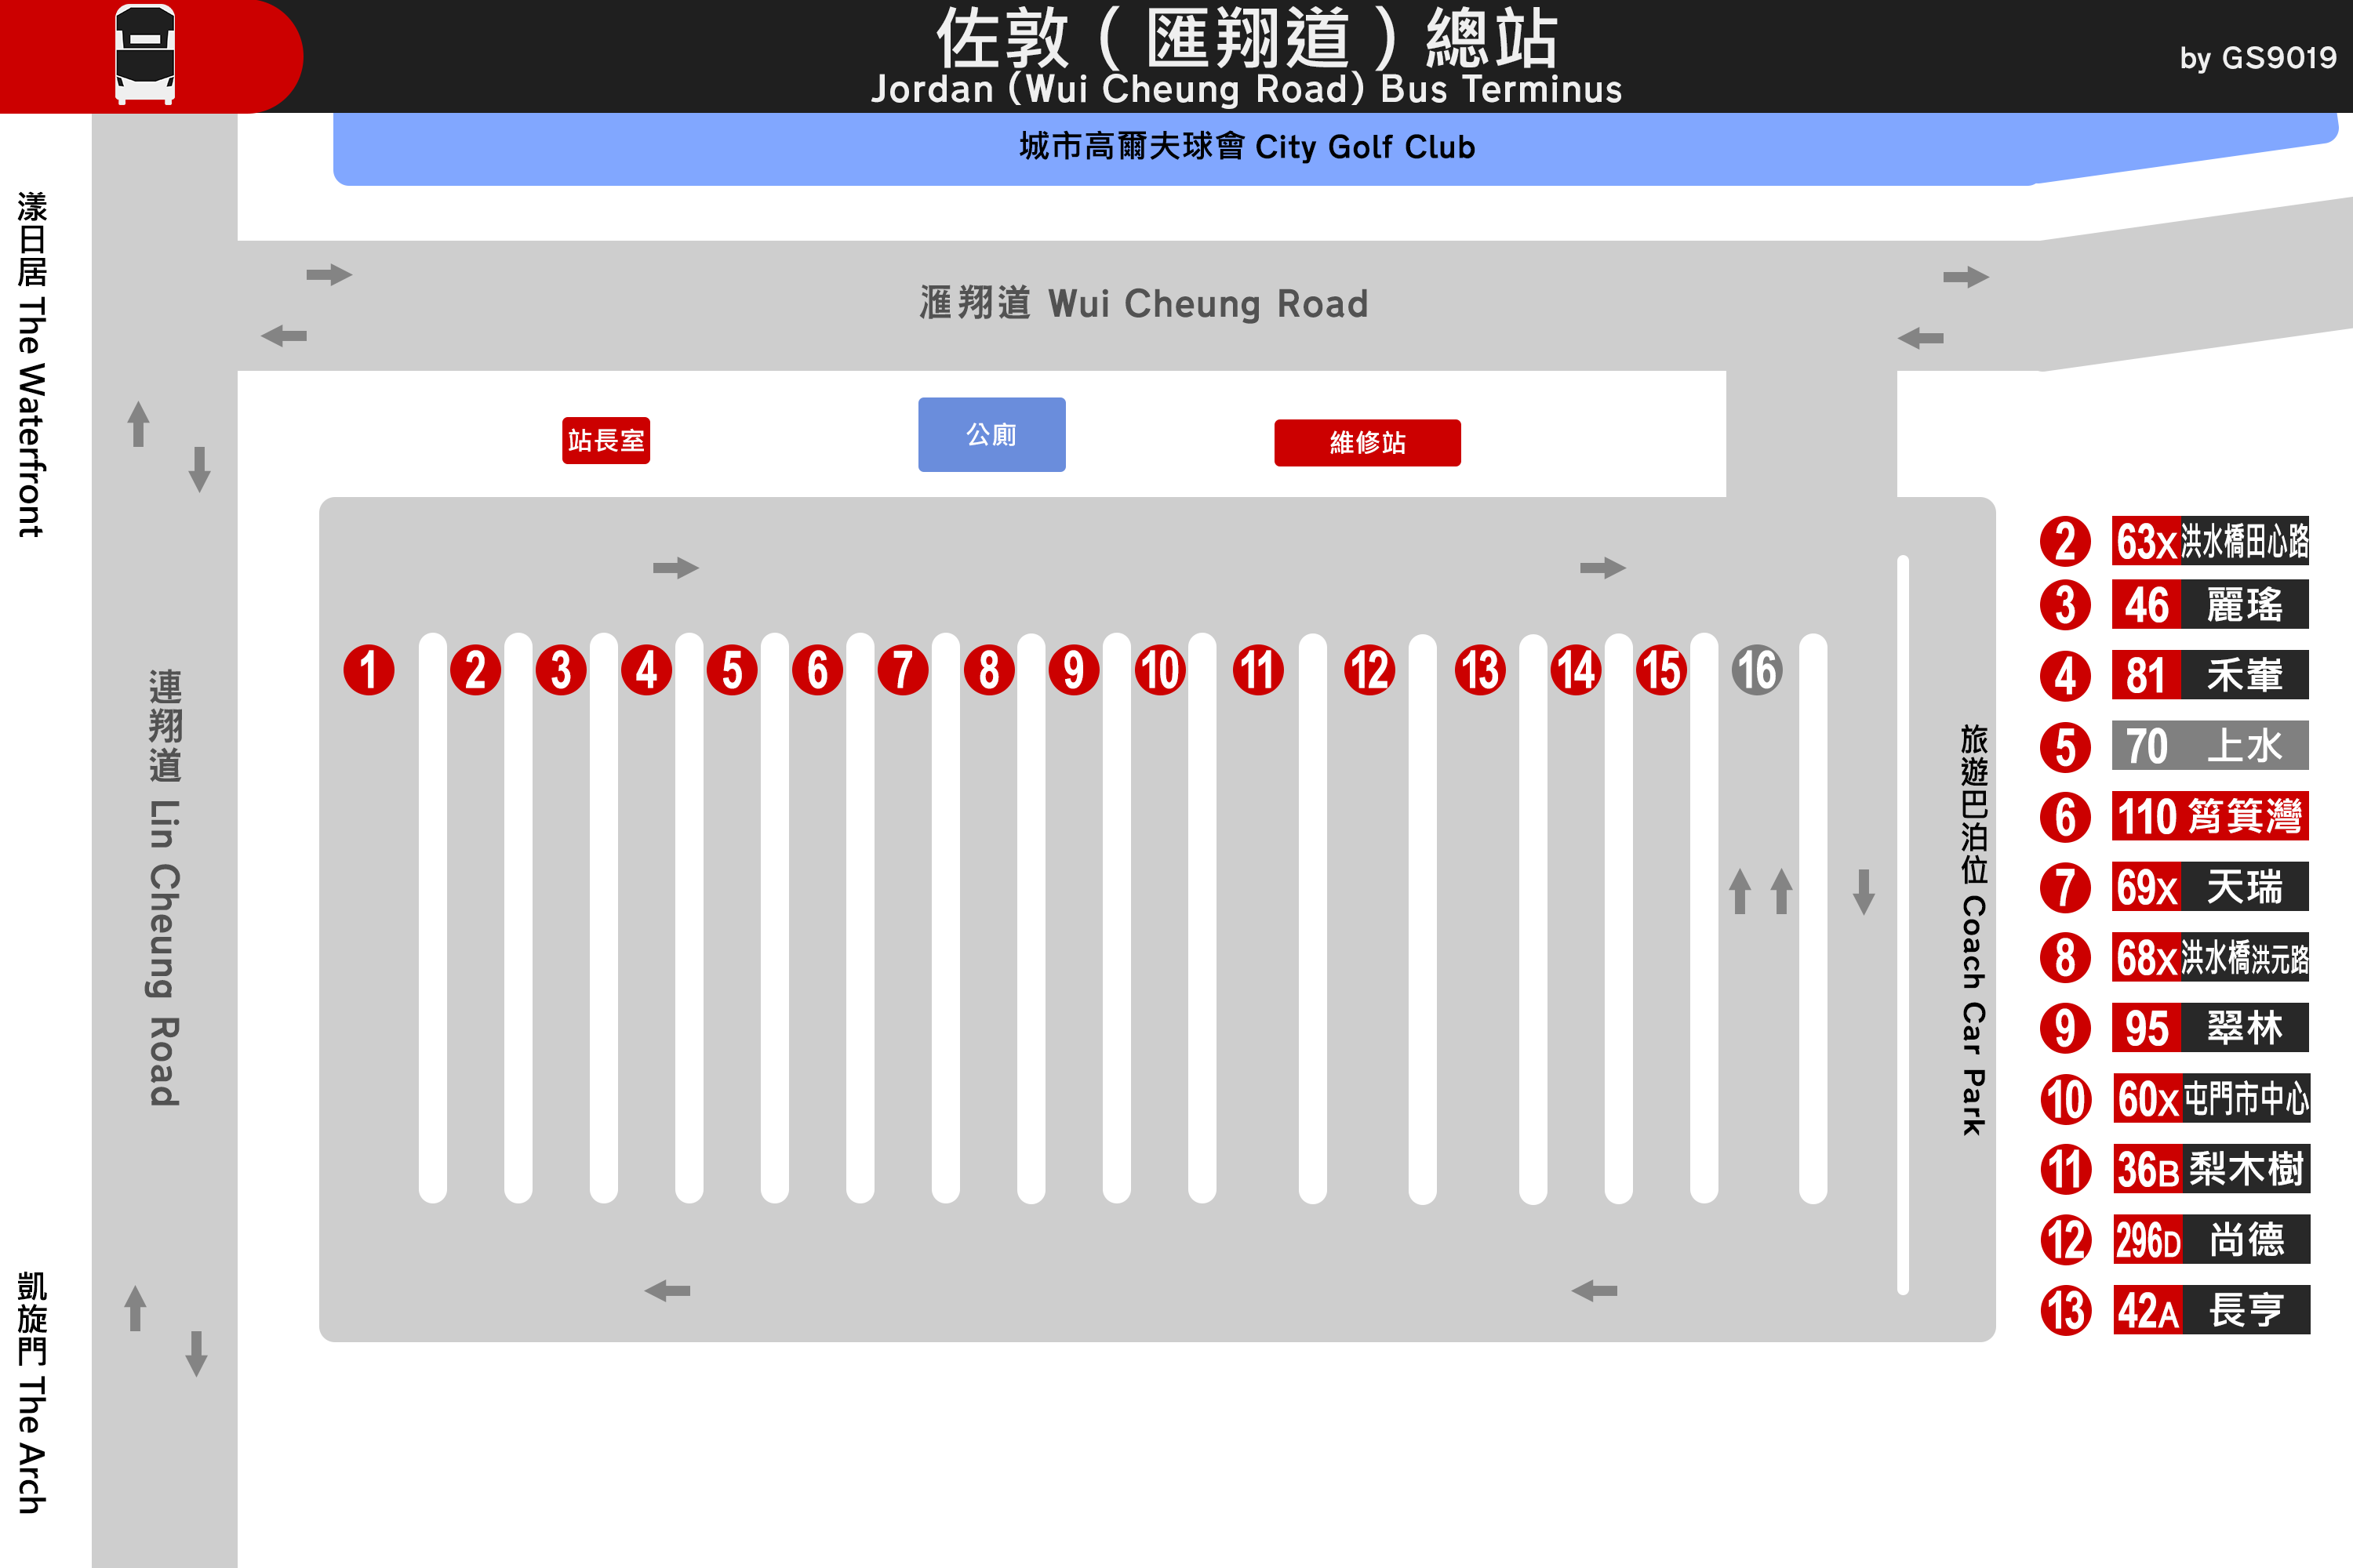
Task: Click legend circle number 13
Action: [2066, 1310]
